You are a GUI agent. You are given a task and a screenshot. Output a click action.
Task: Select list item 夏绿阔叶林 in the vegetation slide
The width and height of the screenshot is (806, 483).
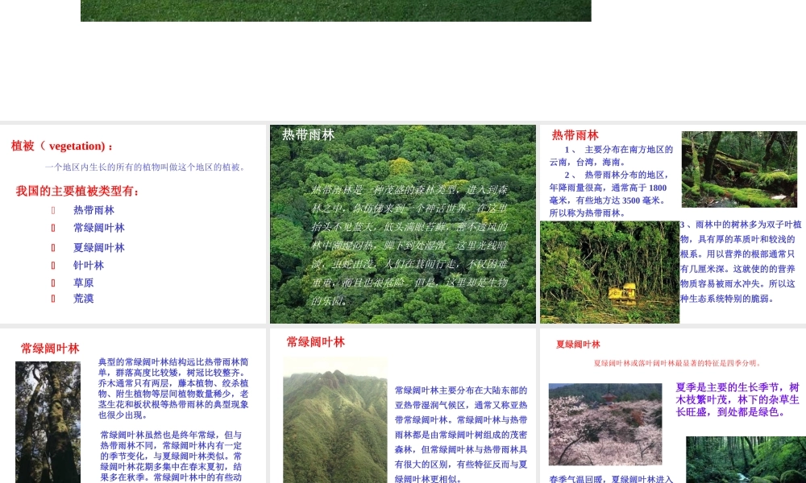[98, 247]
